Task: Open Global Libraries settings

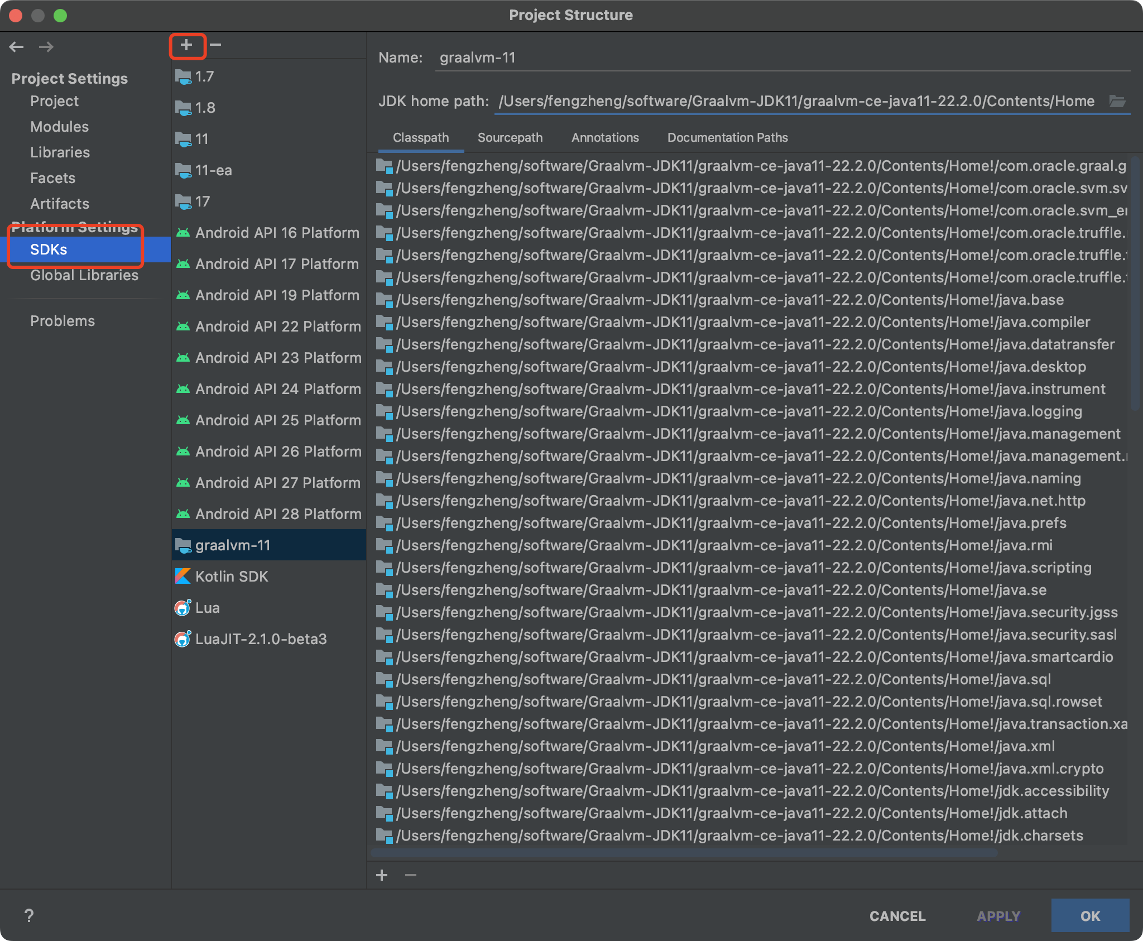Action: tap(84, 275)
